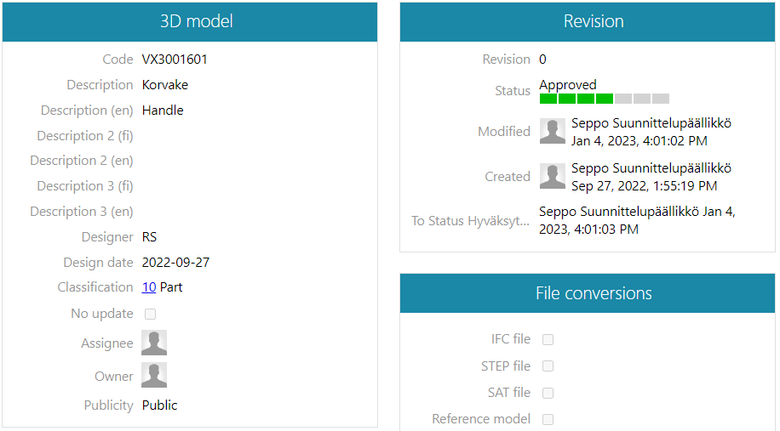Tick the Reference model checkbox
Screen dimensions: 780x431
click(548, 419)
